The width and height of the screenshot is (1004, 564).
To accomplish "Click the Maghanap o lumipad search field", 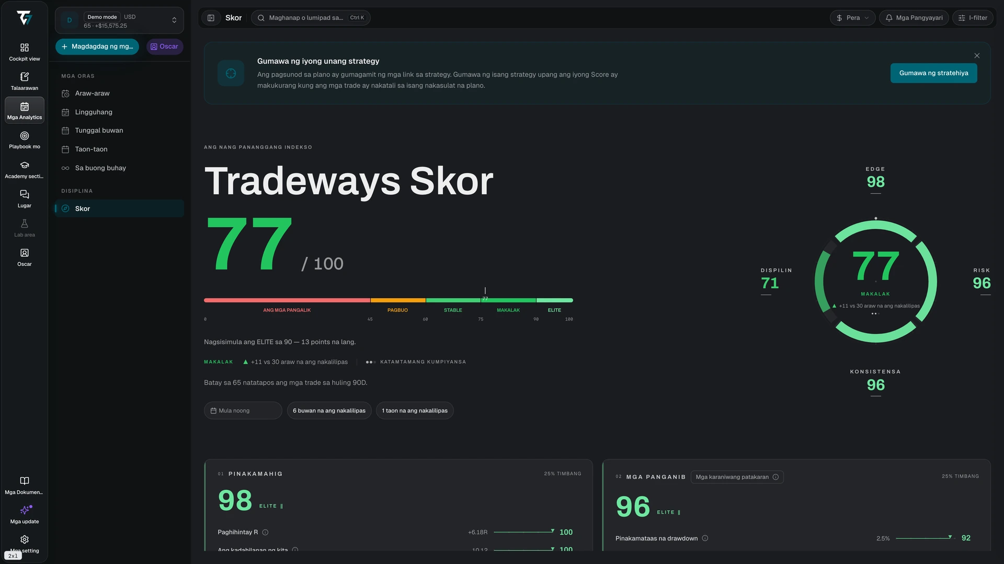I will [x=311, y=18].
